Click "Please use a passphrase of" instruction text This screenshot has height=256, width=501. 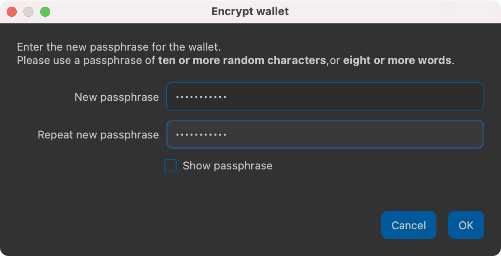coord(86,60)
